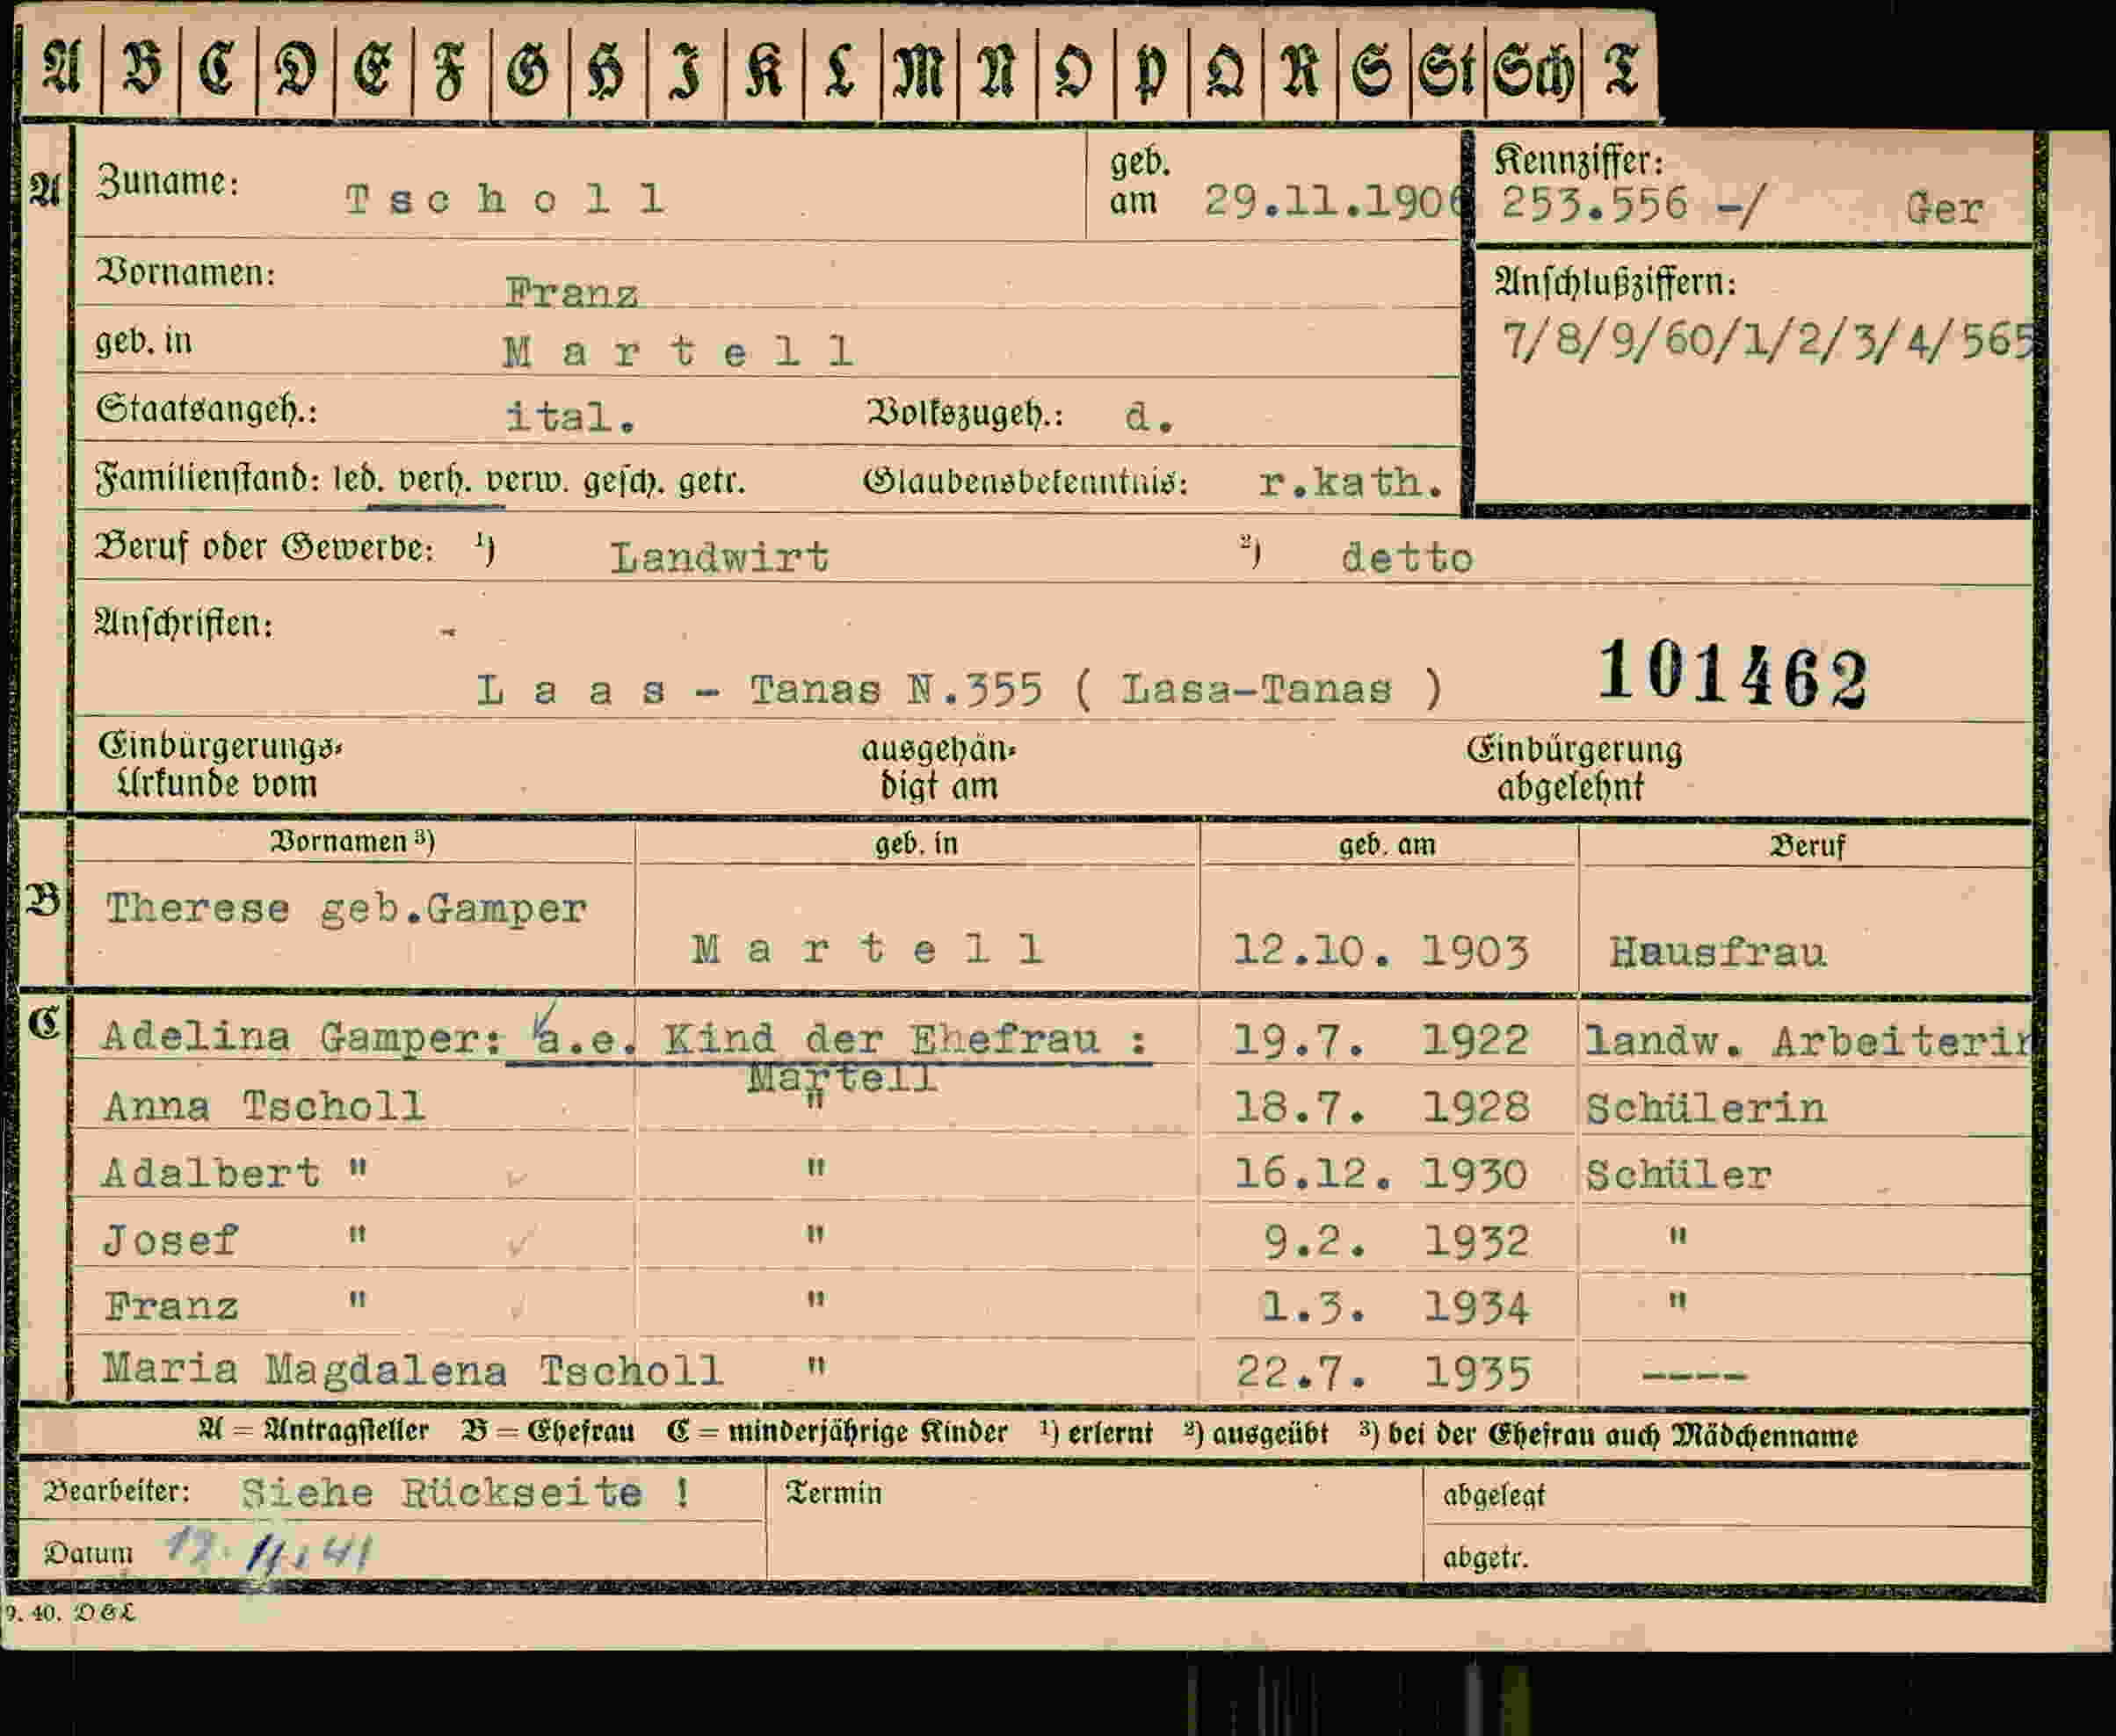This screenshot has width=2116, height=1736.
Task: Click the learned occupation Landwirt
Action: (x=720, y=558)
